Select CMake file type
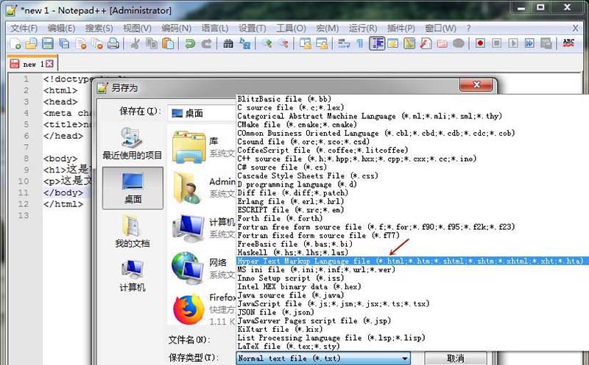 [411, 124]
